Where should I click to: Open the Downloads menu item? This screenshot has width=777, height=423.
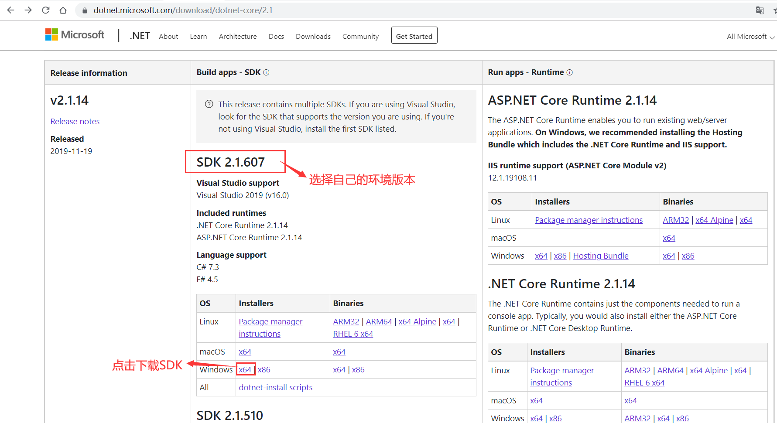pos(313,37)
